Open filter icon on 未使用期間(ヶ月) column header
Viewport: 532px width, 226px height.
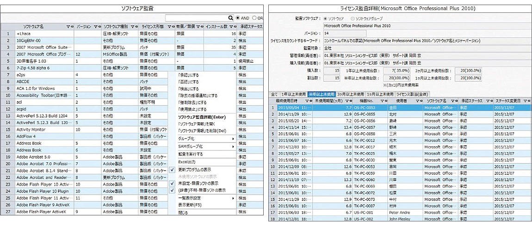pos(346,101)
